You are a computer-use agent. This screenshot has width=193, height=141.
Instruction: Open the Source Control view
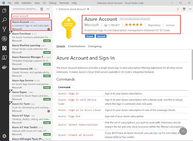pyautogui.click(x=4, y=29)
